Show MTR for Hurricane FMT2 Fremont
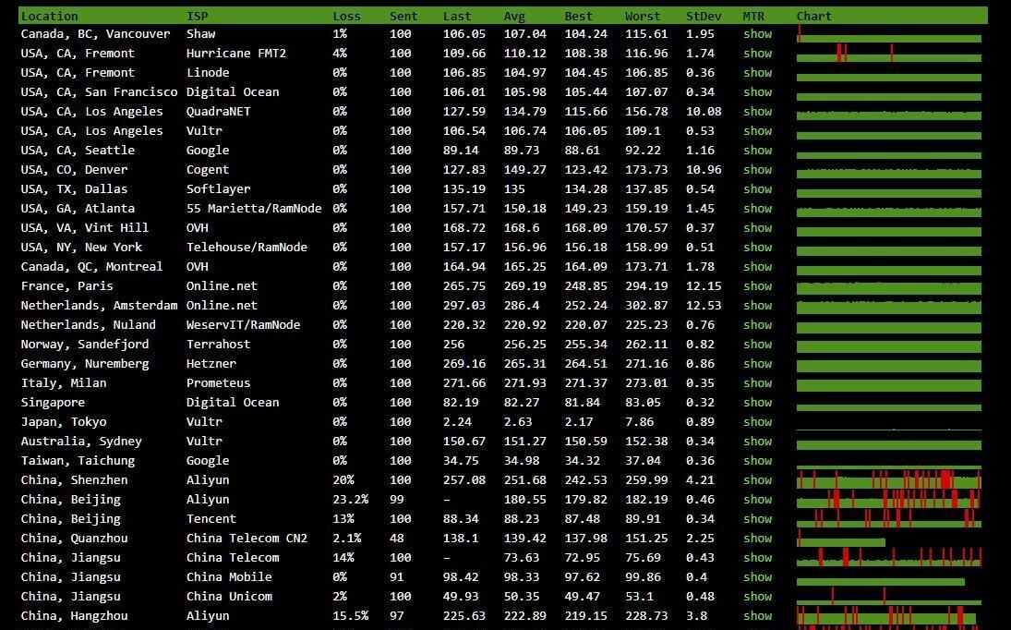This screenshot has height=630, width=1011. point(758,53)
